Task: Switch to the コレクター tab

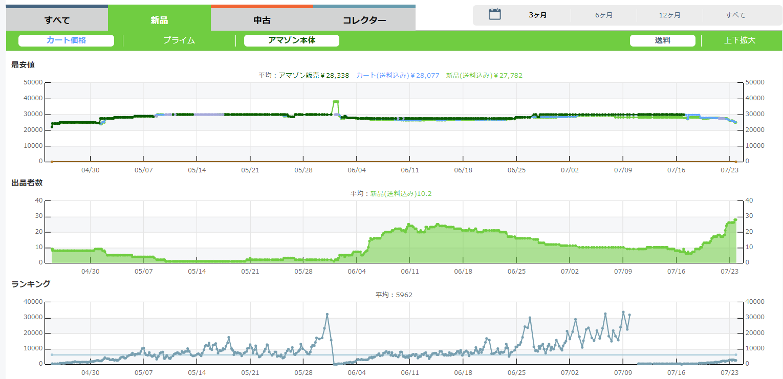Action: [x=364, y=20]
